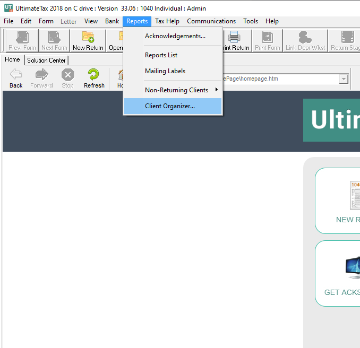Screen dimensions: 360x348
Task: Click the Stop loading button
Action: coord(68,78)
